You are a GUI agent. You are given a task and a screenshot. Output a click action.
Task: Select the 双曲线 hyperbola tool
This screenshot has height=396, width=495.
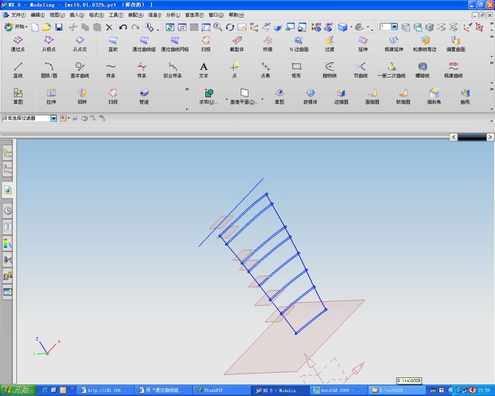360,71
